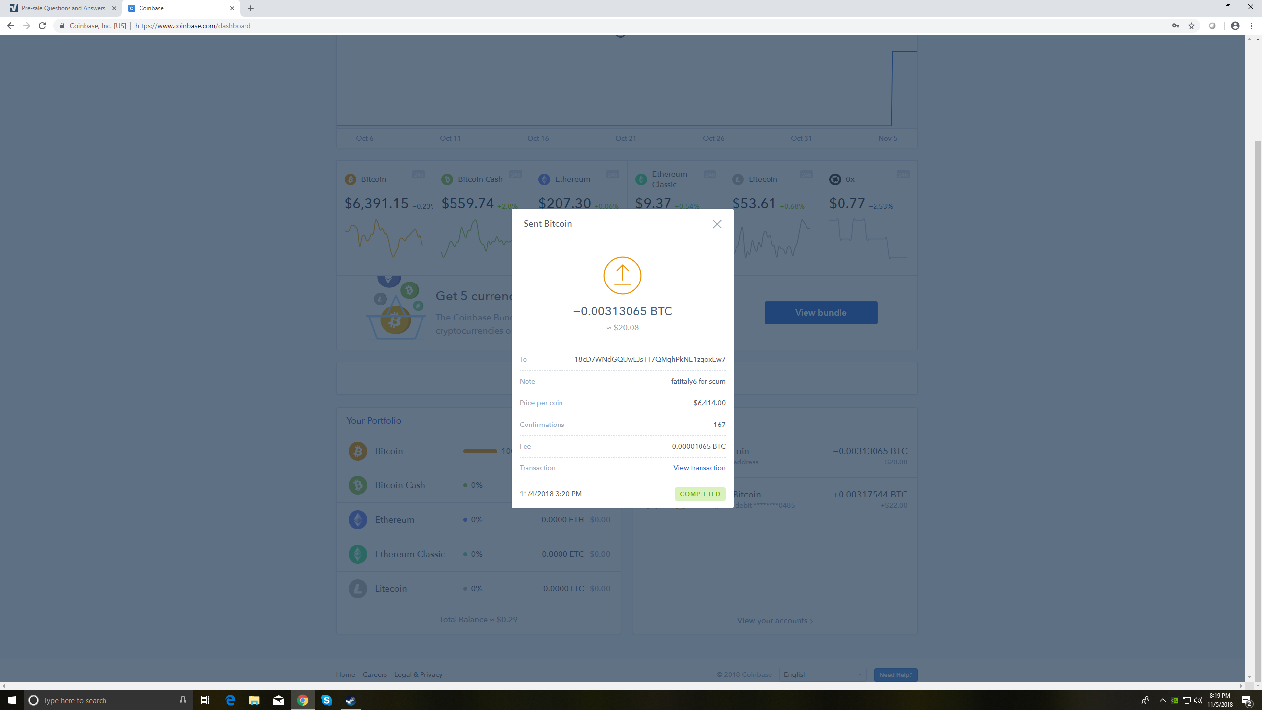Click the orange send arrow icon
The height and width of the screenshot is (710, 1262).
pos(622,276)
